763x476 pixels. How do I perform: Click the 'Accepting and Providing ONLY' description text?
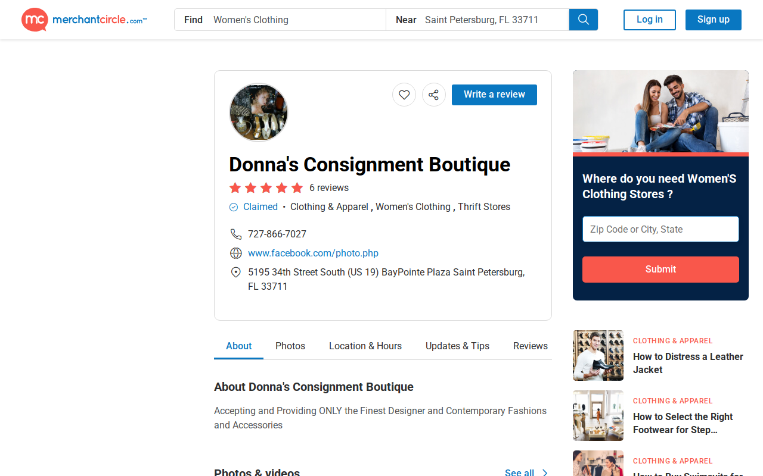[380, 418]
